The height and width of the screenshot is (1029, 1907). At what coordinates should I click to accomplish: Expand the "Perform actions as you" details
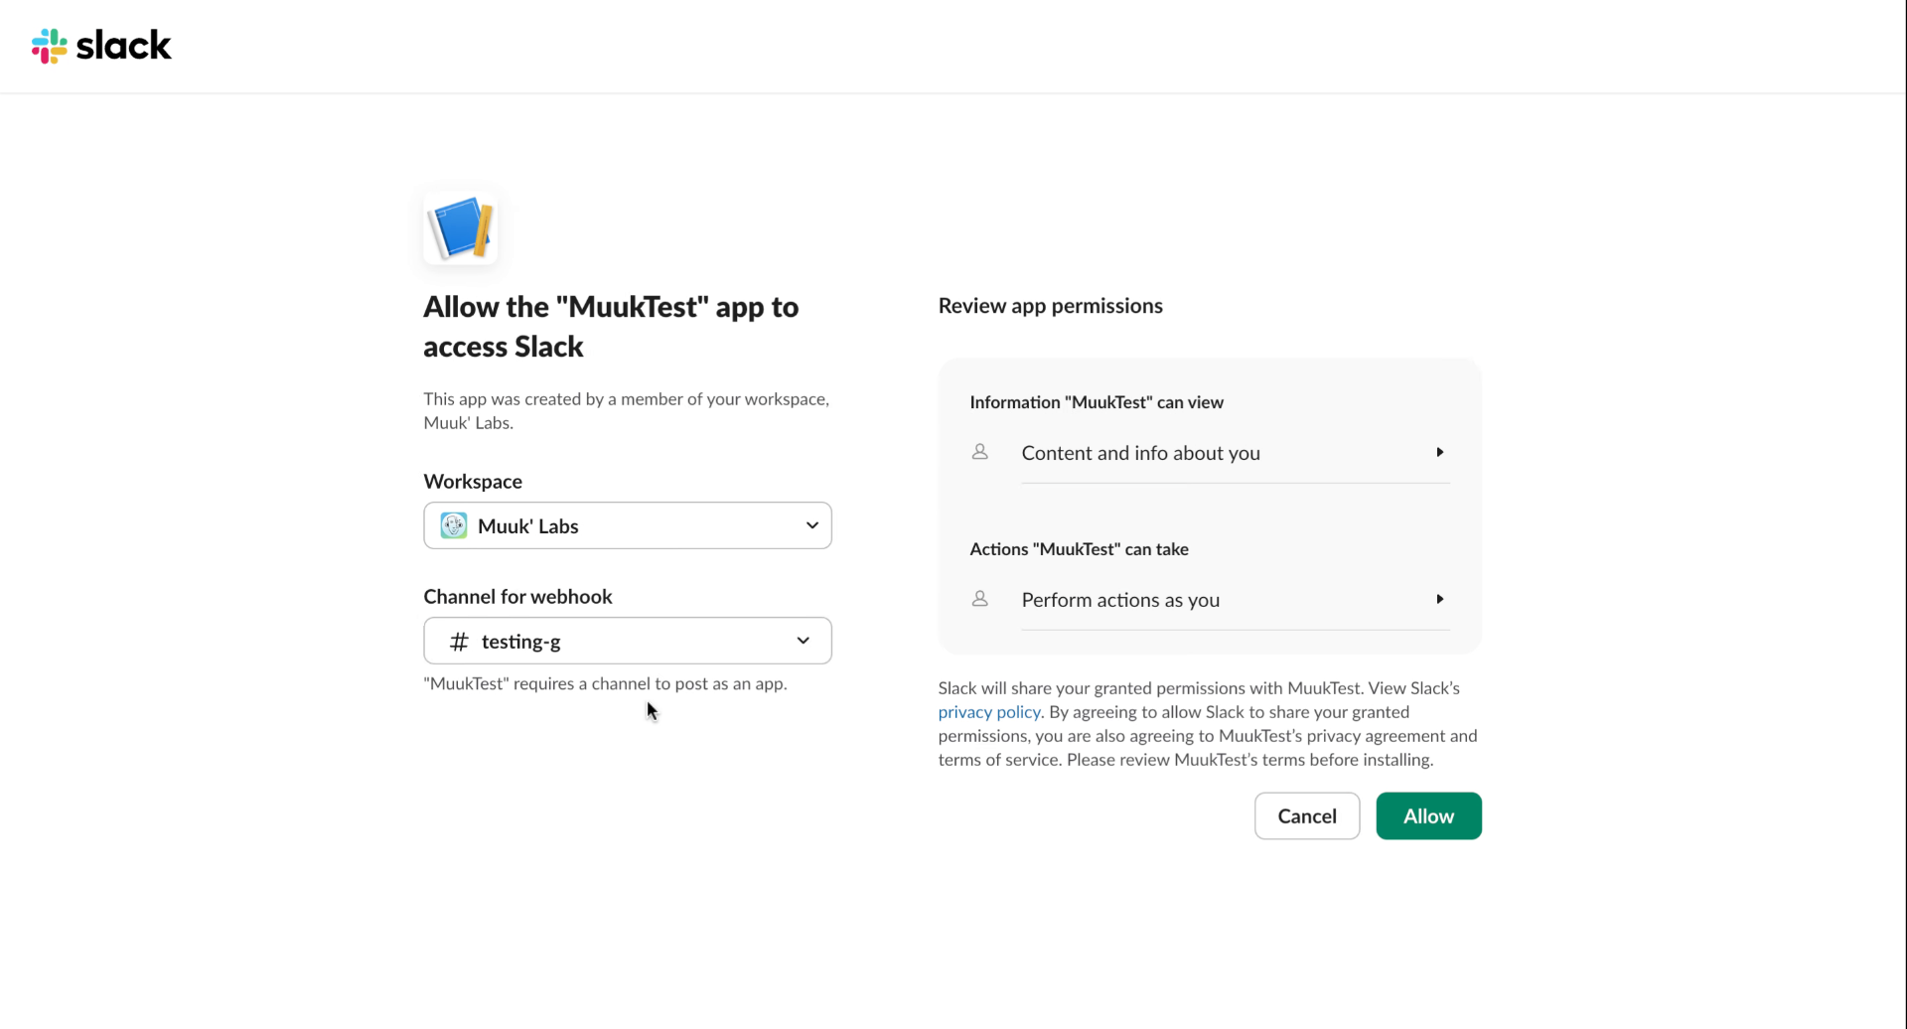[x=1441, y=599]
